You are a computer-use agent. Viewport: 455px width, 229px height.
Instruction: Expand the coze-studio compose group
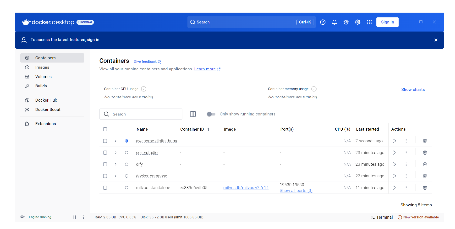click(116, 153)
